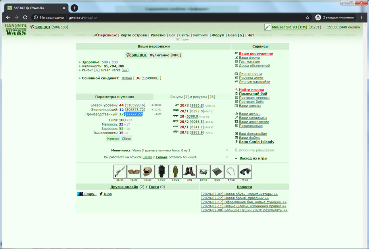Click the Gangsta Wars logo
Image resolution: width=369 pixels, height=250 pixels.
(16, 29)
